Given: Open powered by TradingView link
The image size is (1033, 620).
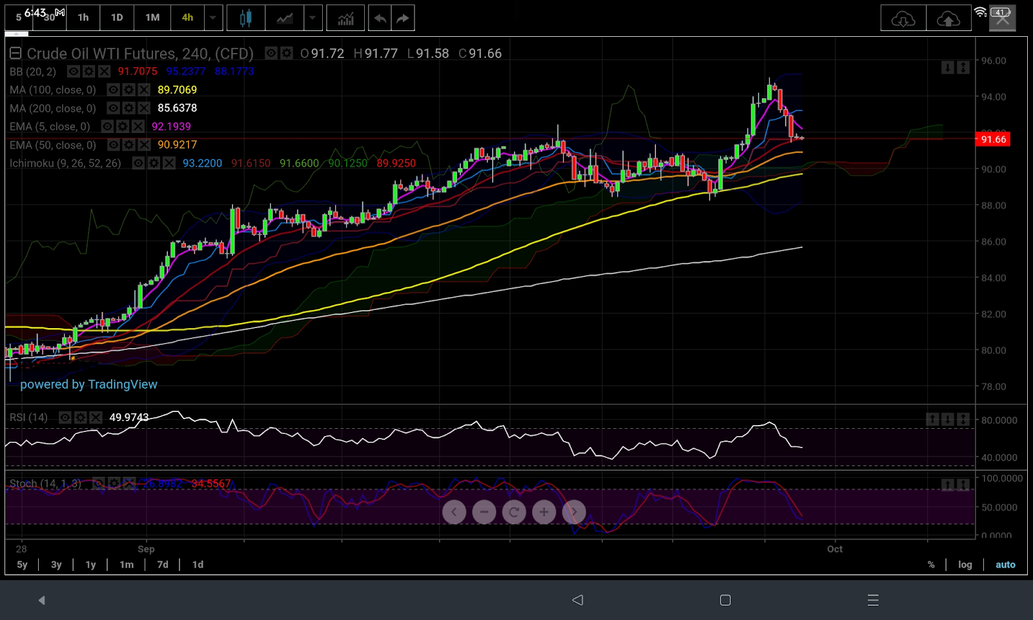Looking at the screenshot, I should click(88, 384).
